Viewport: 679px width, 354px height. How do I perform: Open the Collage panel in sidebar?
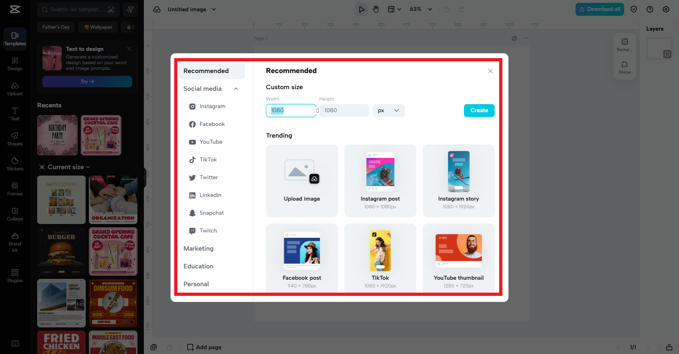15,214
